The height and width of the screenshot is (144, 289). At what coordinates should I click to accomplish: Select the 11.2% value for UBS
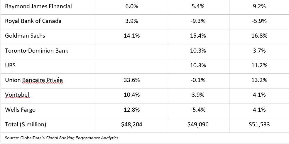(259, 65)
